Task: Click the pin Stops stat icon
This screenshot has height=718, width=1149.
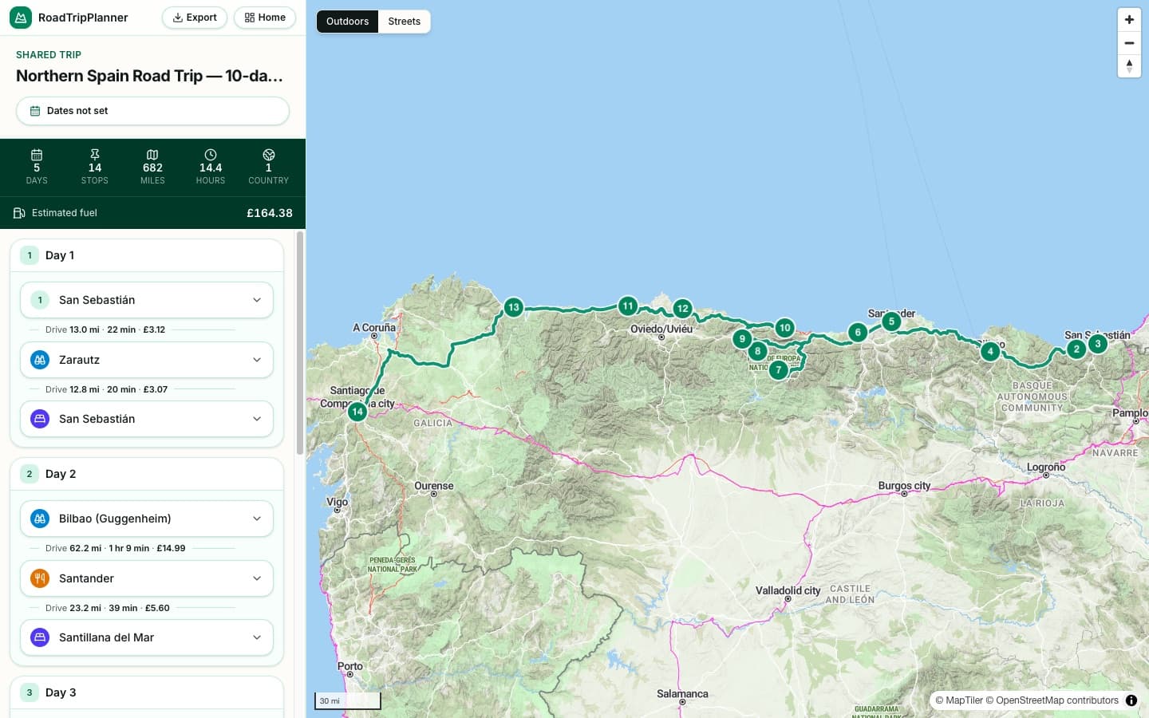Action: click(x=95, y=155)
